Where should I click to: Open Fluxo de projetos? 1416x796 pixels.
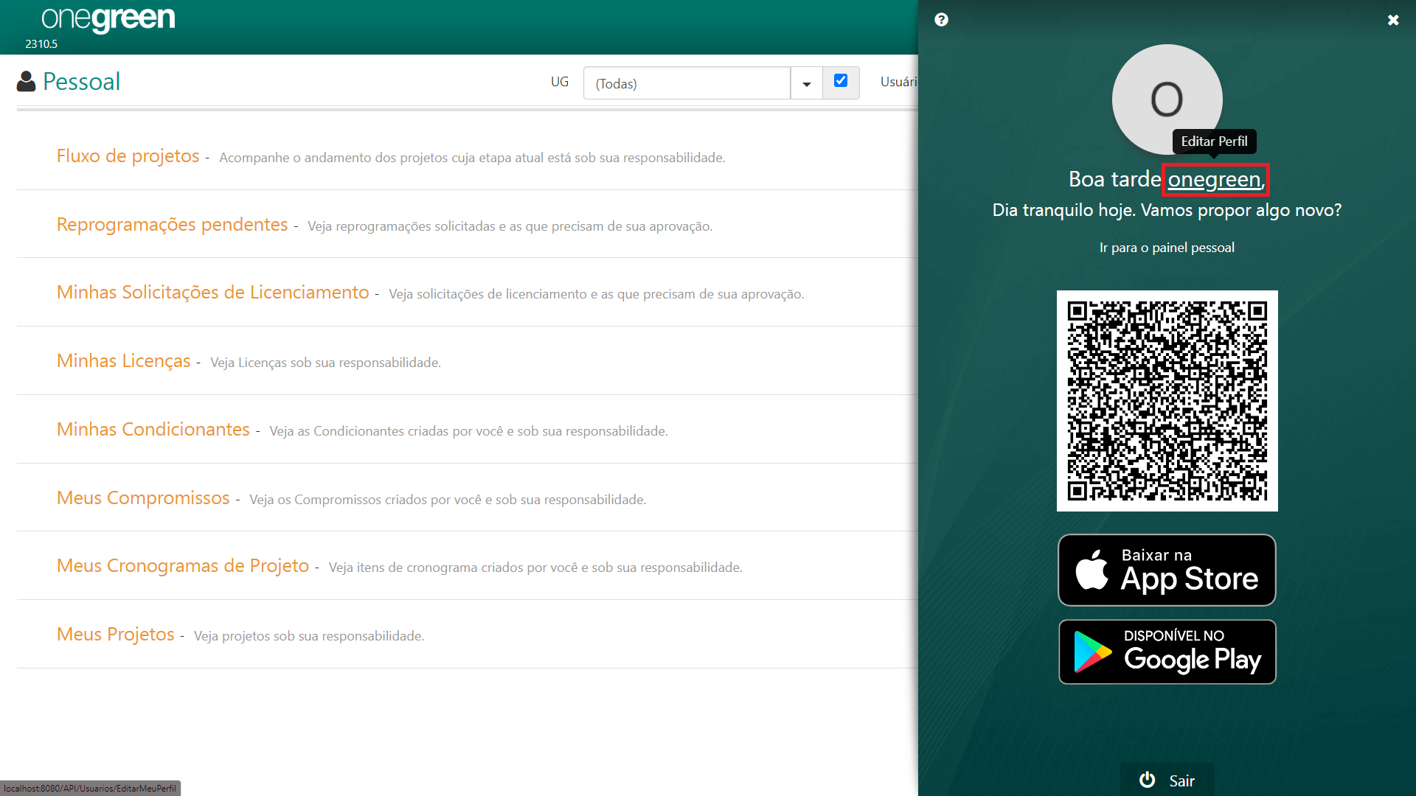click(128, 156)
